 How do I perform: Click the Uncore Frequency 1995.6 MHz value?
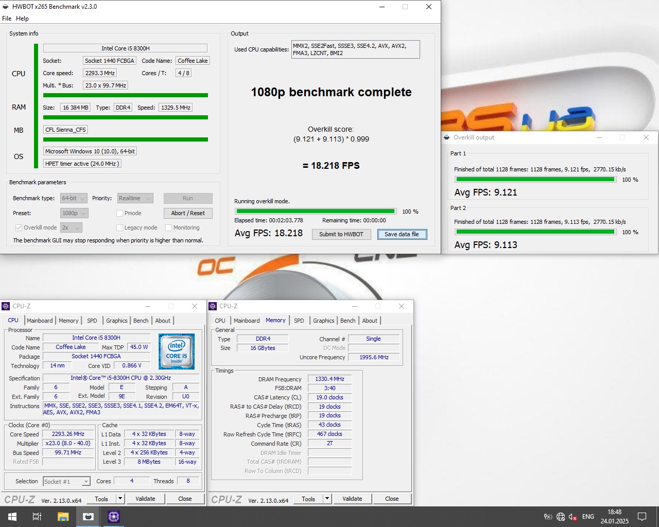click(x=374, y=357)
